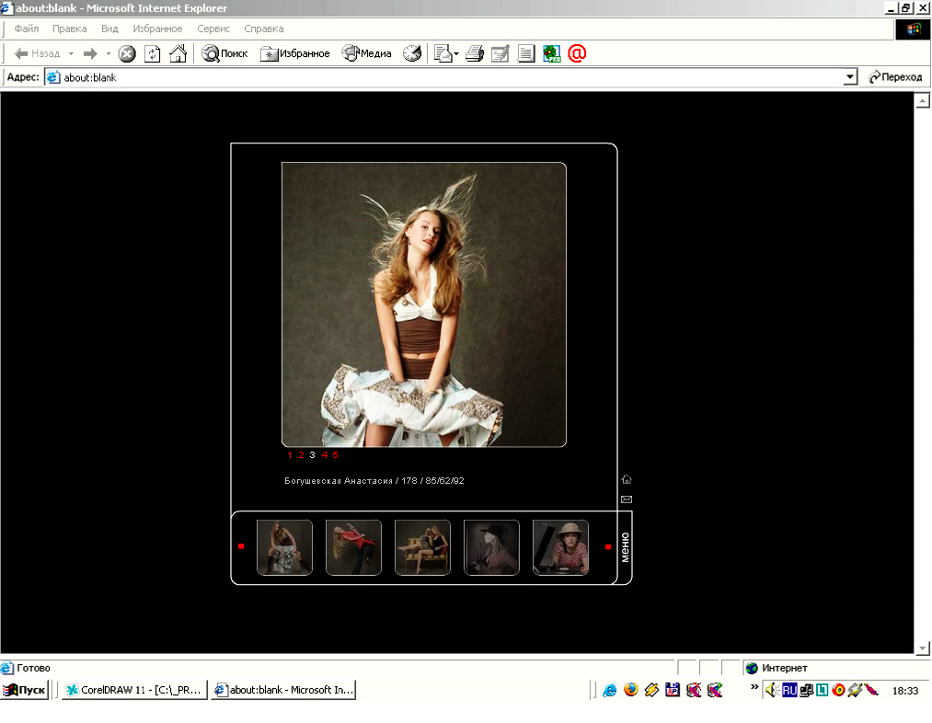Click the Переход go button
This screenshot has height=723, width=932.
click(895, 78)
